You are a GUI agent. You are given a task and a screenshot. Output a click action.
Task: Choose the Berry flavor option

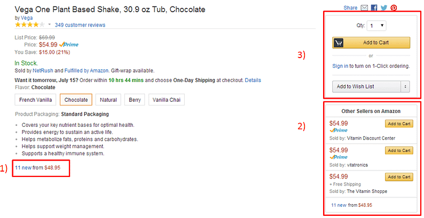tap(135, 100)
